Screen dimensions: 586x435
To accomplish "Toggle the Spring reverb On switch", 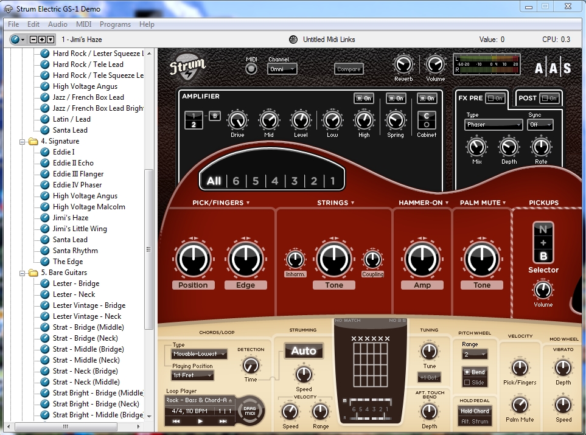I will 396,99.
